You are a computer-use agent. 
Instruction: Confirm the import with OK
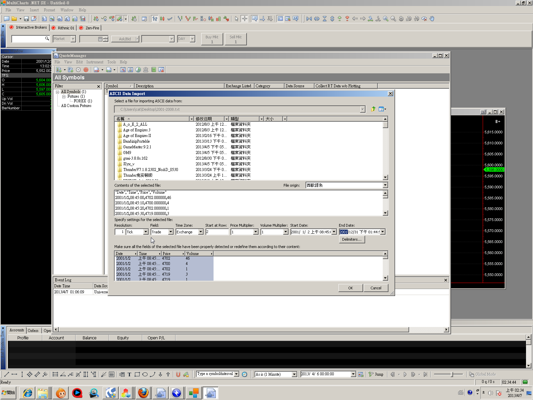coord(350,288)
